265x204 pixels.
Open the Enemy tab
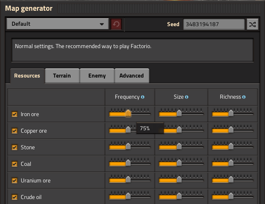pyautogui.click(x=97, y=76)
